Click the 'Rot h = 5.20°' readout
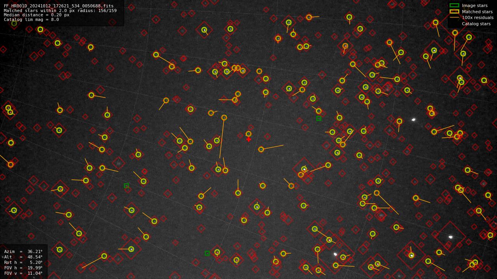The height and width of the screenshot is (279, 497). (23, 262)
